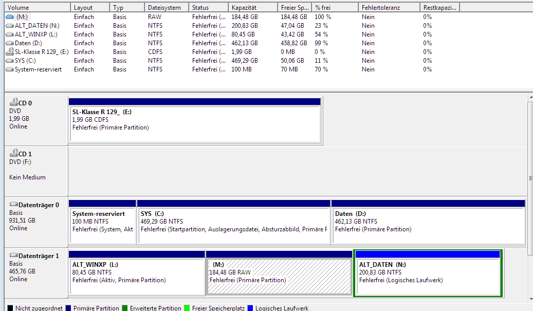Image resolution: width=533 pixels, height=311 pixels.
Task: Sort by the Restkapazi... column header
Action: [x=440, y=8]
